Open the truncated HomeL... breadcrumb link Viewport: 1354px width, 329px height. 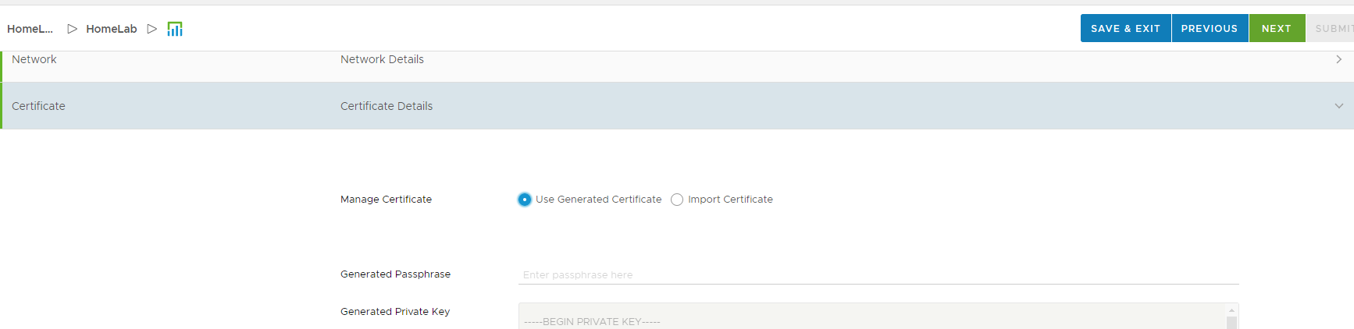[x=30, y=29]
